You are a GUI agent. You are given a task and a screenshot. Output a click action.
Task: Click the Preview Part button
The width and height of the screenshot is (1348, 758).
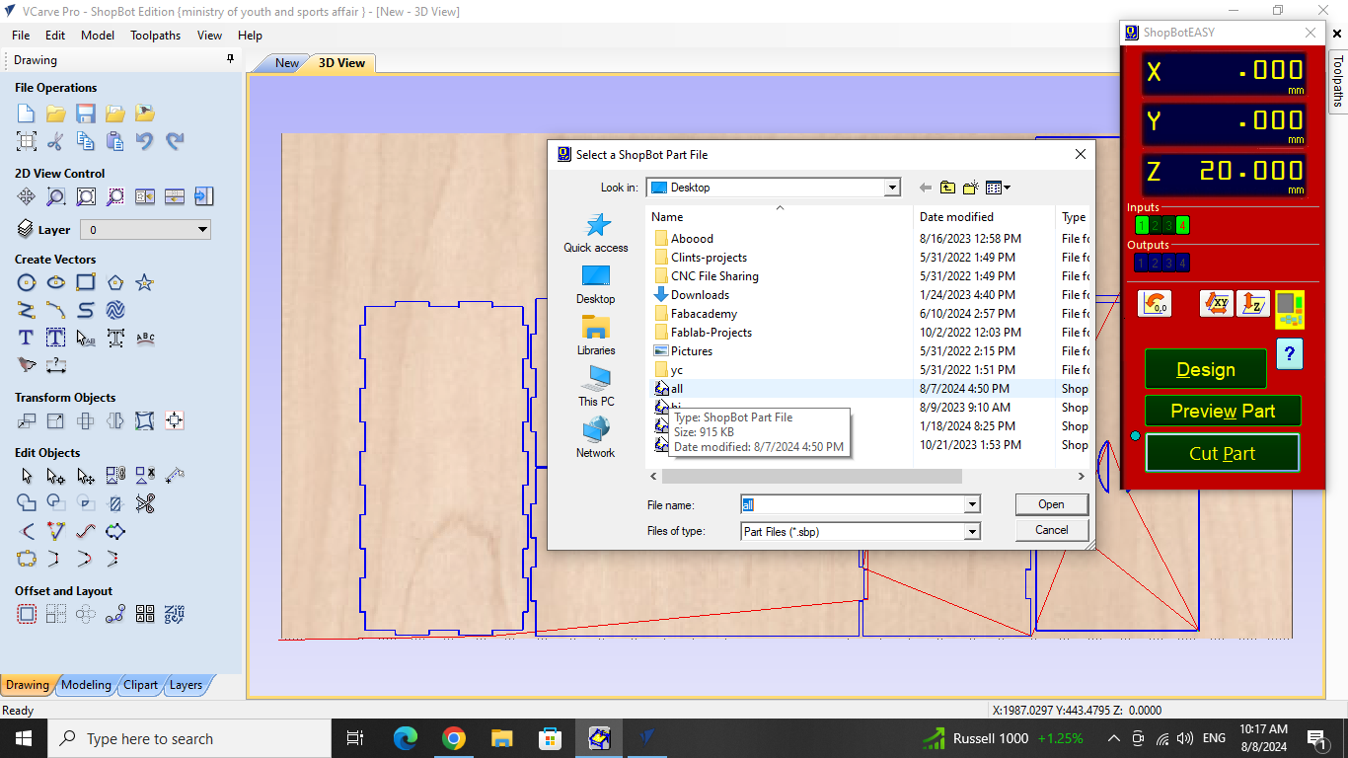point(1223,411)
